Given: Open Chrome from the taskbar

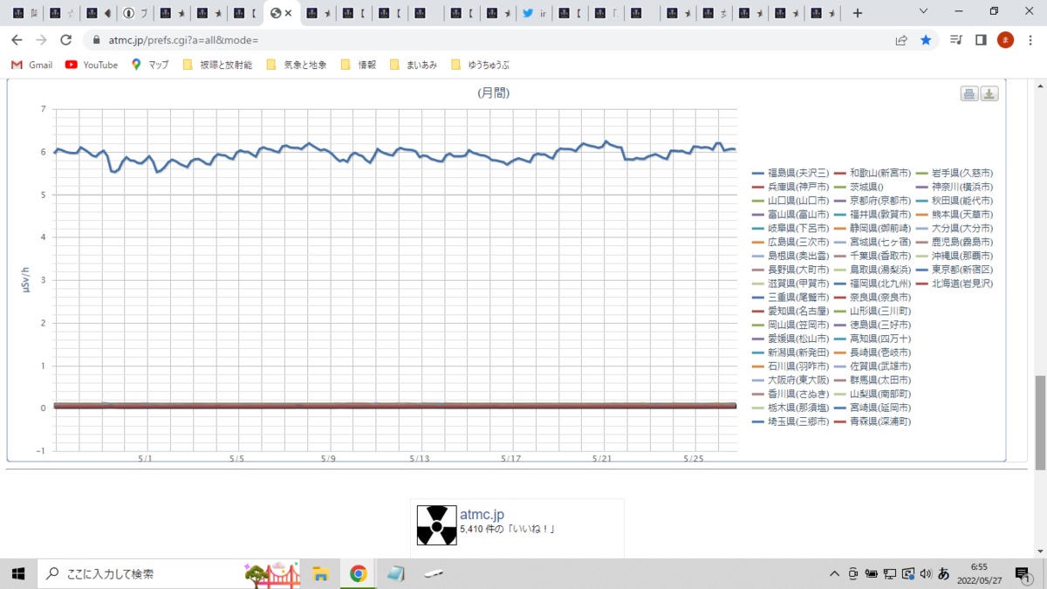Looking at the screenshot, I should 358,573.
